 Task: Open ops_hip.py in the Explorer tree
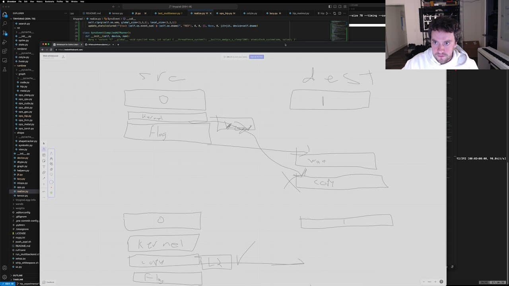click(25, 116)
